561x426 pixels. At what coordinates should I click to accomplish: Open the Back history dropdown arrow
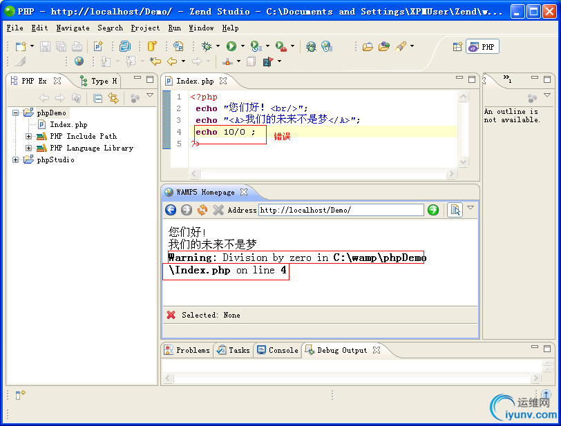pos(183,61)
